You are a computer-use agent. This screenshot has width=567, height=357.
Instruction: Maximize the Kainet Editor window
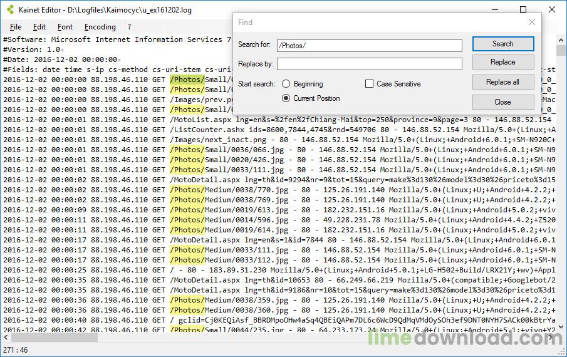pos(523,10)
